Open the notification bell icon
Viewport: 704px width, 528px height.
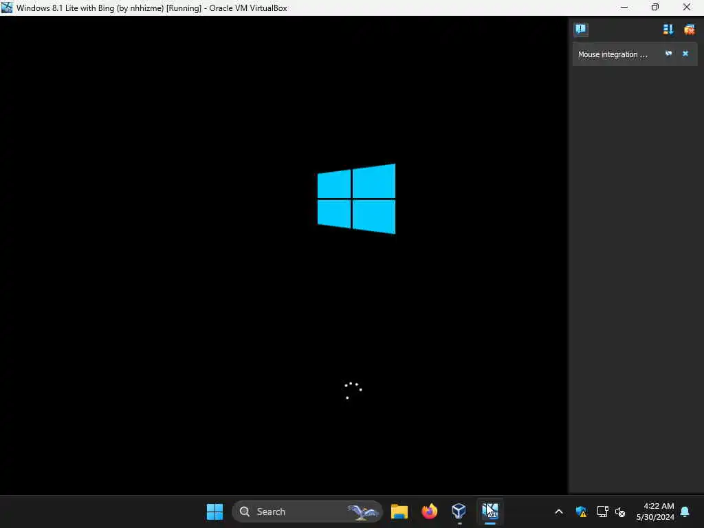pyautogui.click(x=685, y=511)
